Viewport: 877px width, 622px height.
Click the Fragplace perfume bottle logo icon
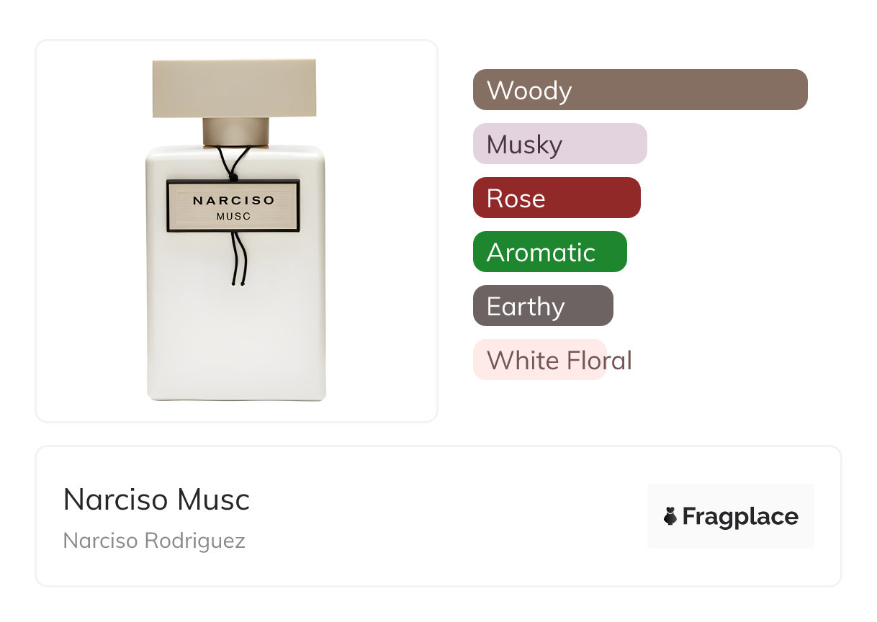pos(670,516)
